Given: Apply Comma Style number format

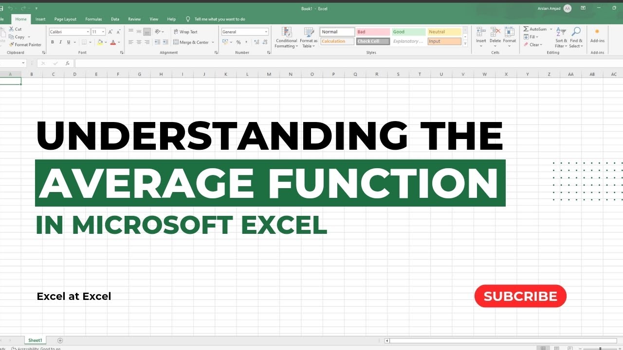Looking at the screenshot, I should [247, 42].
